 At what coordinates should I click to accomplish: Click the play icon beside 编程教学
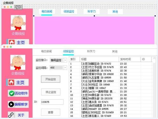[x=11, y=104]
